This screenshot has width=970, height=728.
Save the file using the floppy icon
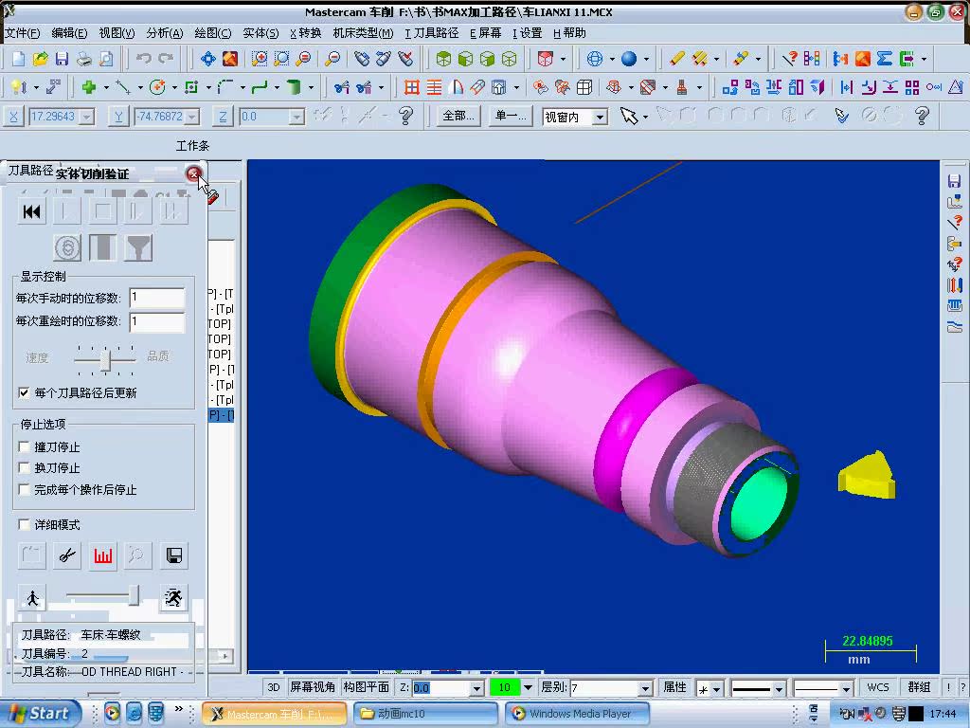point(62,59)
